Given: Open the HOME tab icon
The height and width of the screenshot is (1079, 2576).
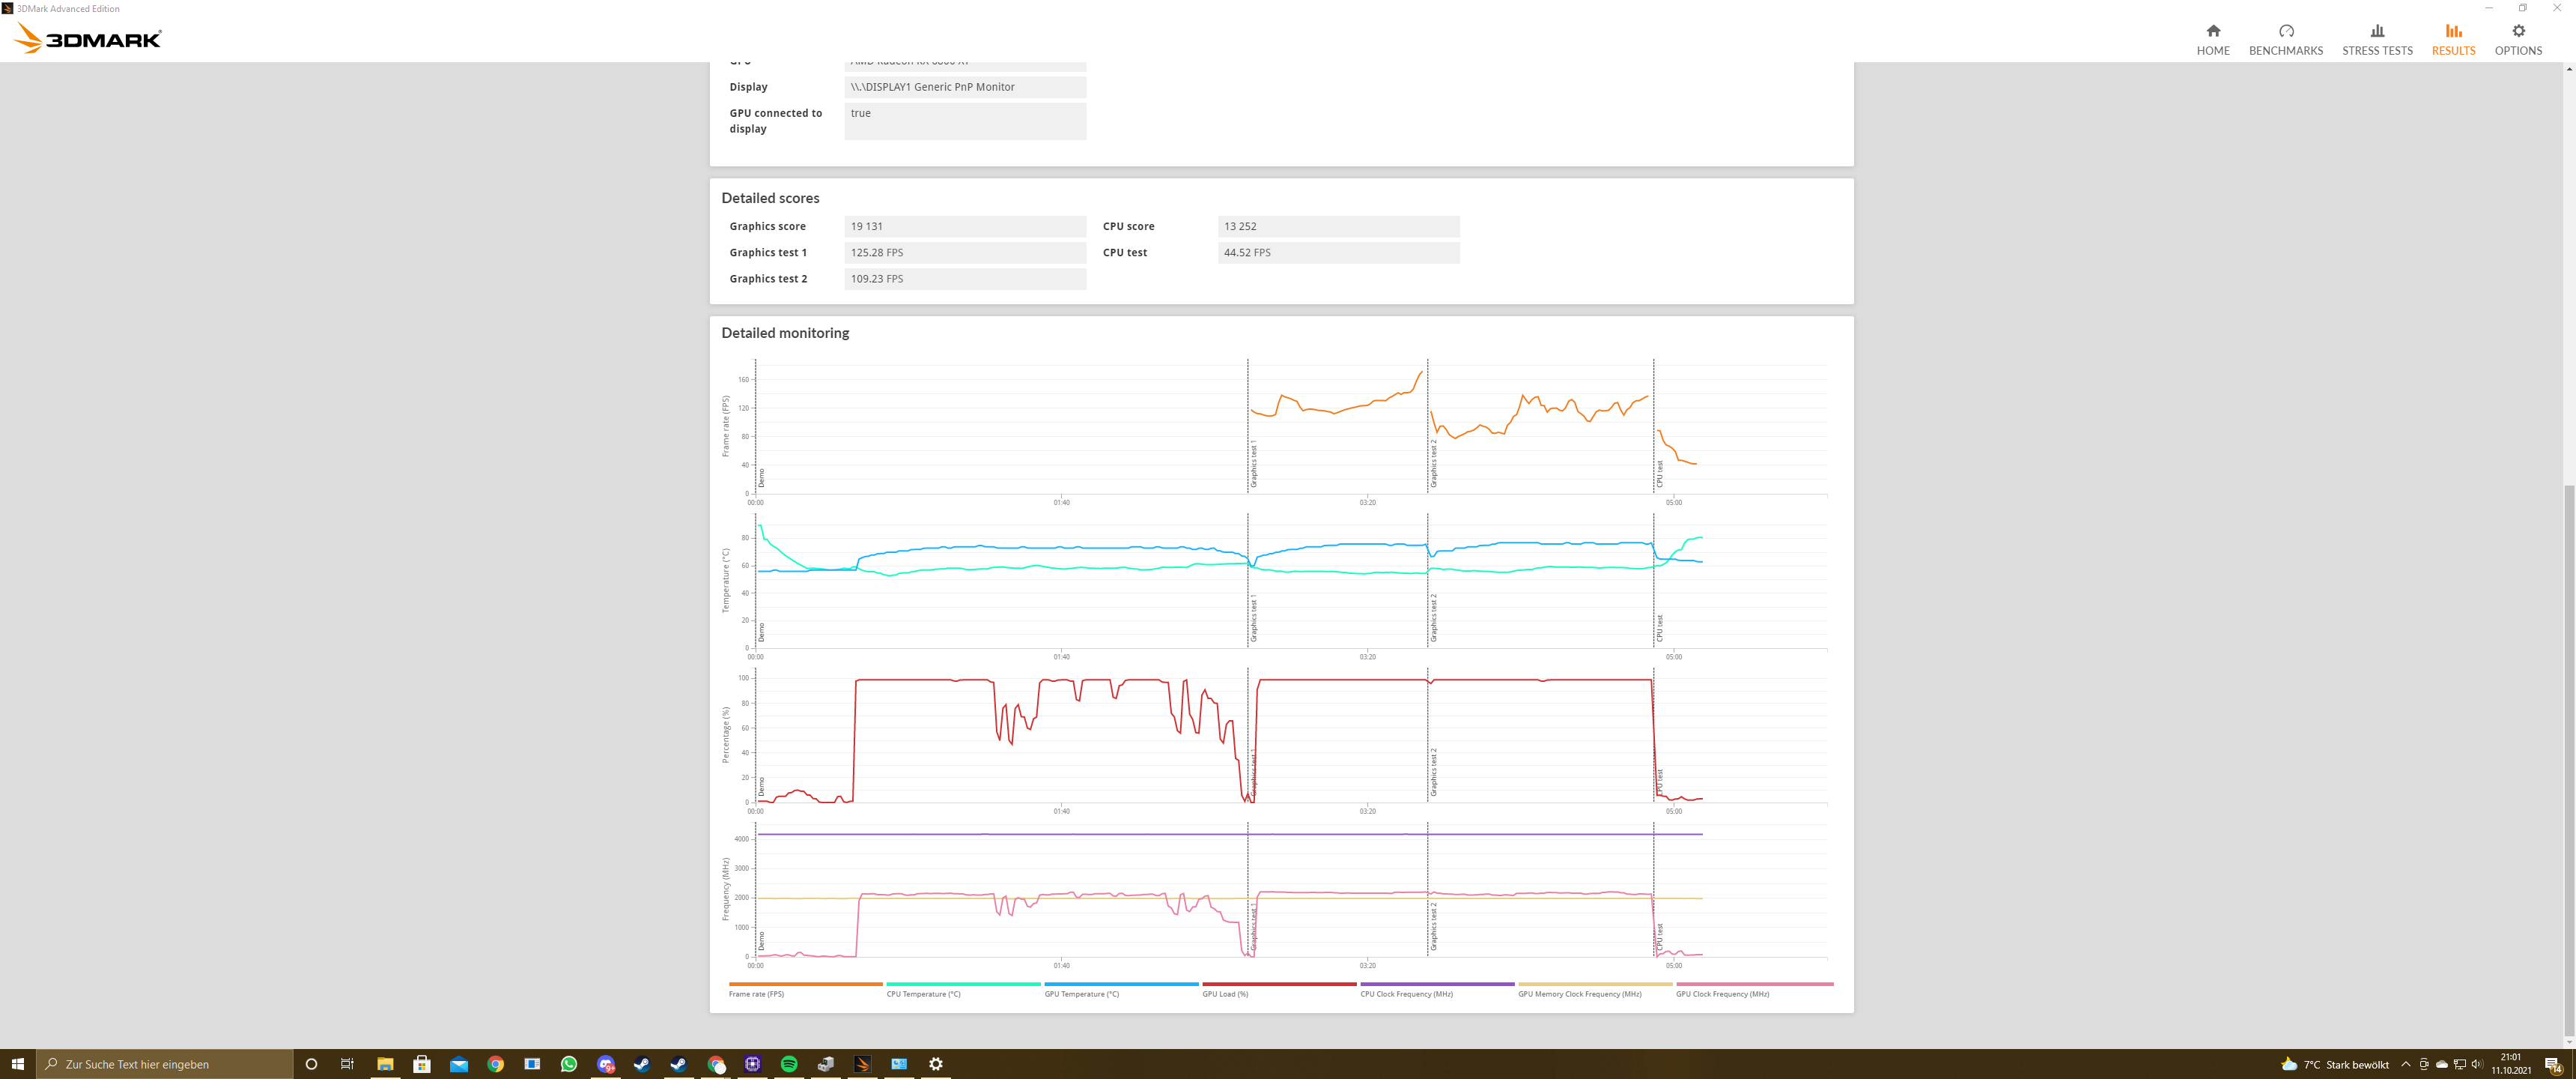Looking at the screenshot, I should 2212,39.
